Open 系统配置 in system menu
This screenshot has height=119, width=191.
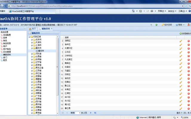point(7,35)
